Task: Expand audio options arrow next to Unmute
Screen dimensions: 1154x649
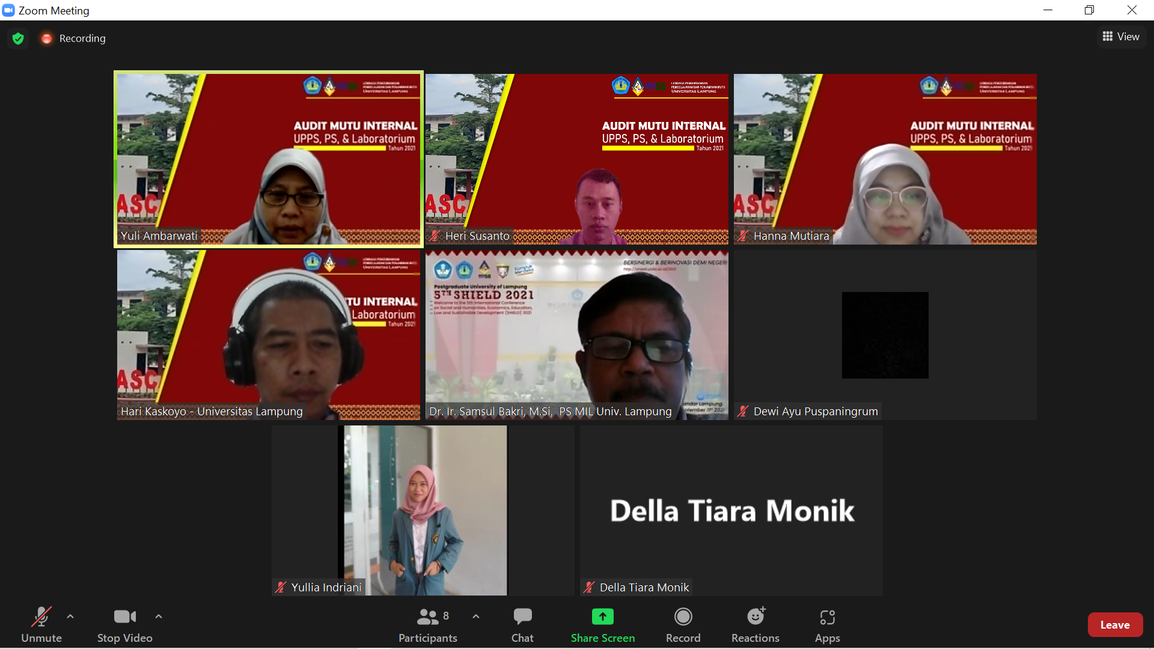Action: point(70,617)
